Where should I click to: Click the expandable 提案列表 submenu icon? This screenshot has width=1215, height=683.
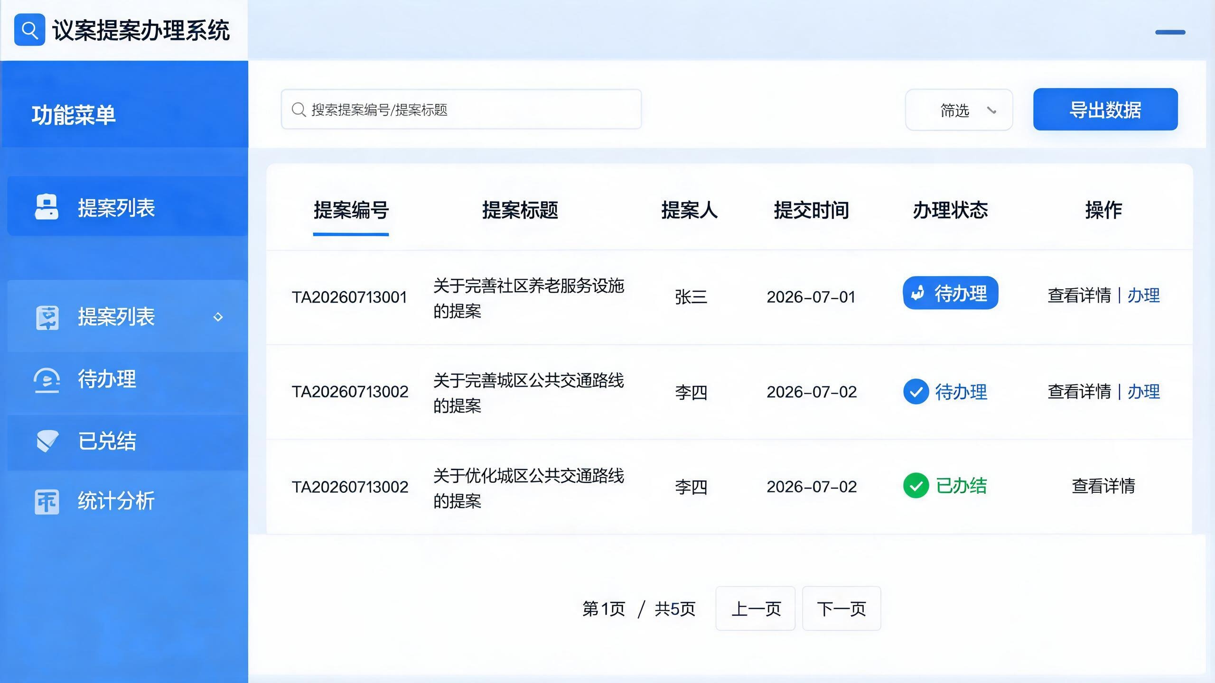coord(47,318)
